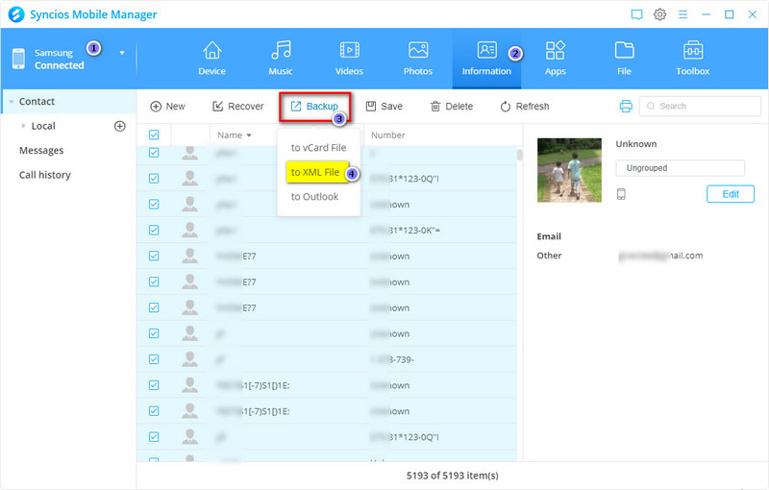Uncheck checkbox of row ending 123-0K"=

pyautogui.click(x=154, y=230)
